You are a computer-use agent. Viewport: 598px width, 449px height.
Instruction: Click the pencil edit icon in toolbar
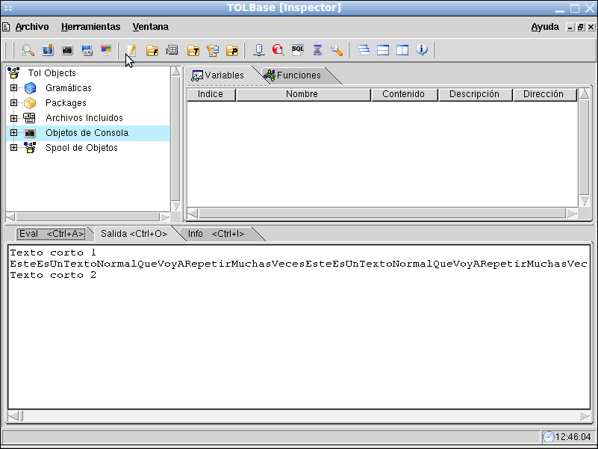coord(131,50)
